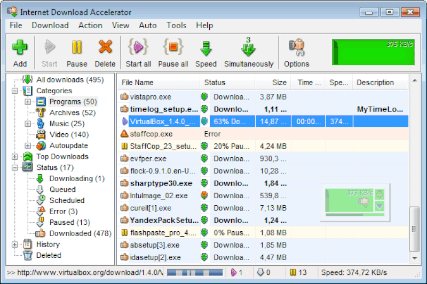The height and width of the screenshot is (284, 427).
Task: Open the Action menu
Action: (90, 25)
